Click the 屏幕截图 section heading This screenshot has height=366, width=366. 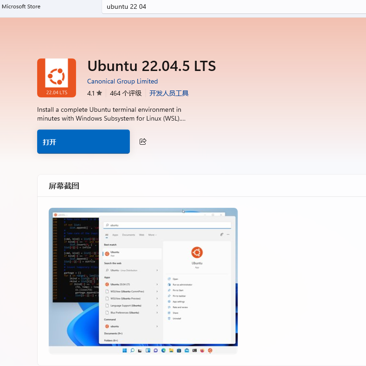click(x=64, y=186)
